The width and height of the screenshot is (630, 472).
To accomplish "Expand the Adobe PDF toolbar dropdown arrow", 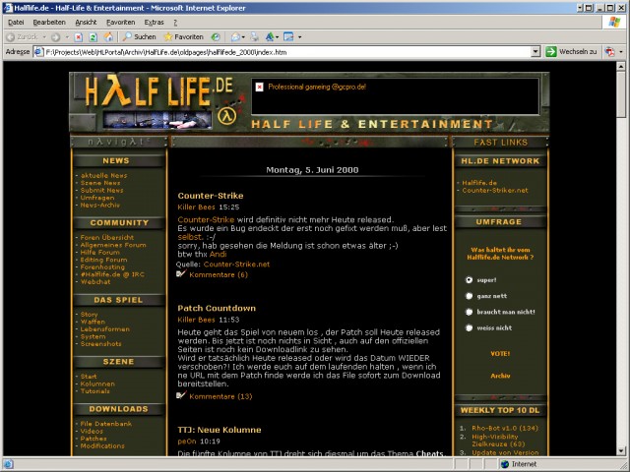I will 621,51.
